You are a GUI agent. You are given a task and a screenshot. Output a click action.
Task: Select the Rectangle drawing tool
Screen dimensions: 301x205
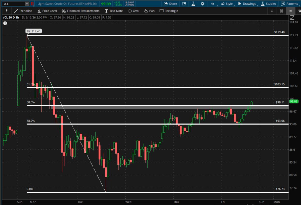pos(169,11)
